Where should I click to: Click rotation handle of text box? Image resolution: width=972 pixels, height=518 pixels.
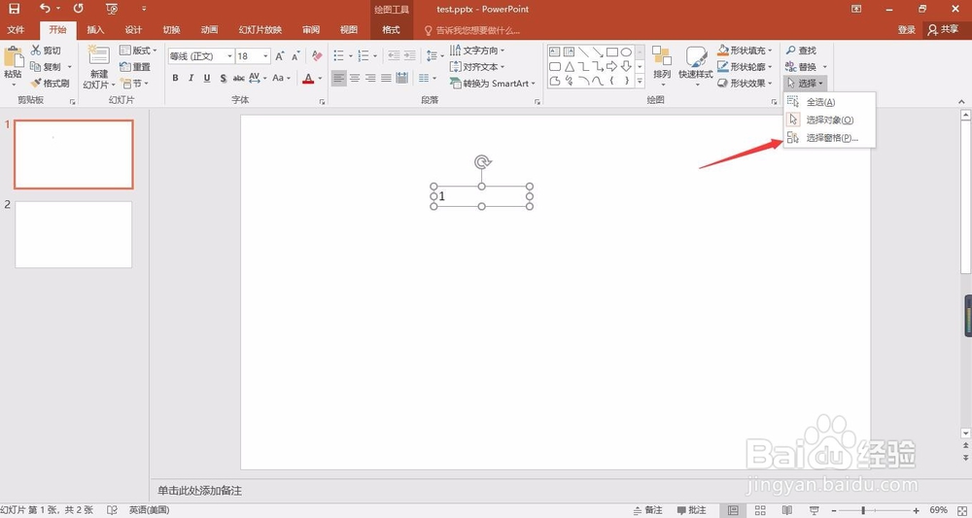[x=482, y=162]
